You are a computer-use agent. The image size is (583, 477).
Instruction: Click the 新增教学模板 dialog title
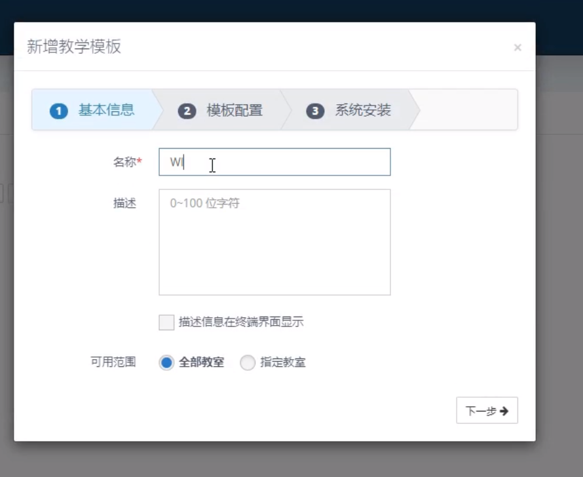click(x=74, y=47)
